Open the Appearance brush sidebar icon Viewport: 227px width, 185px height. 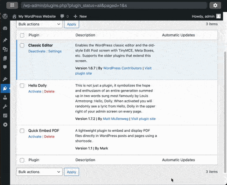[5, 79]
